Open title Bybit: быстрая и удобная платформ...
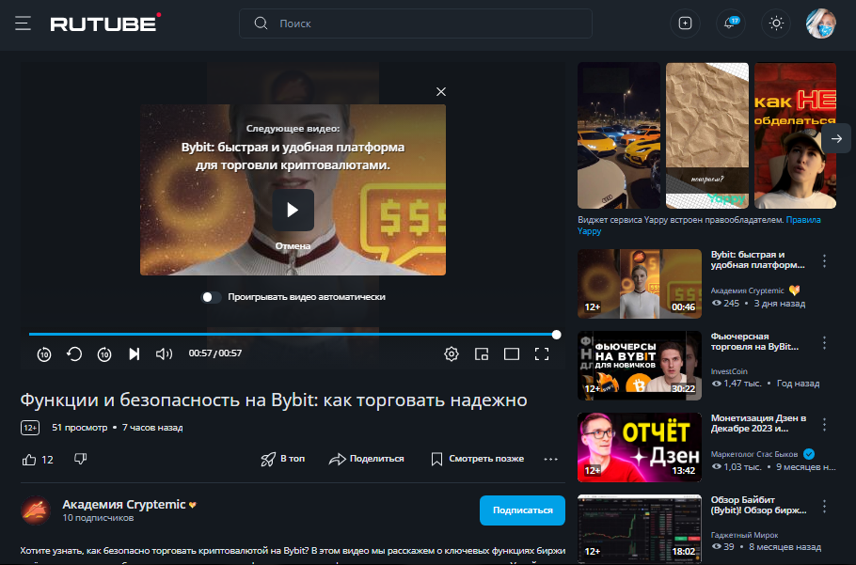856x565 pixels. pos(757,259)
